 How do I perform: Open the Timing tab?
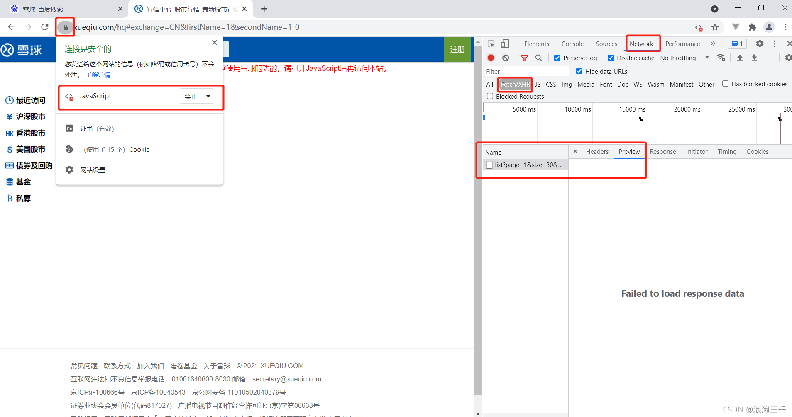pos(727,152)
